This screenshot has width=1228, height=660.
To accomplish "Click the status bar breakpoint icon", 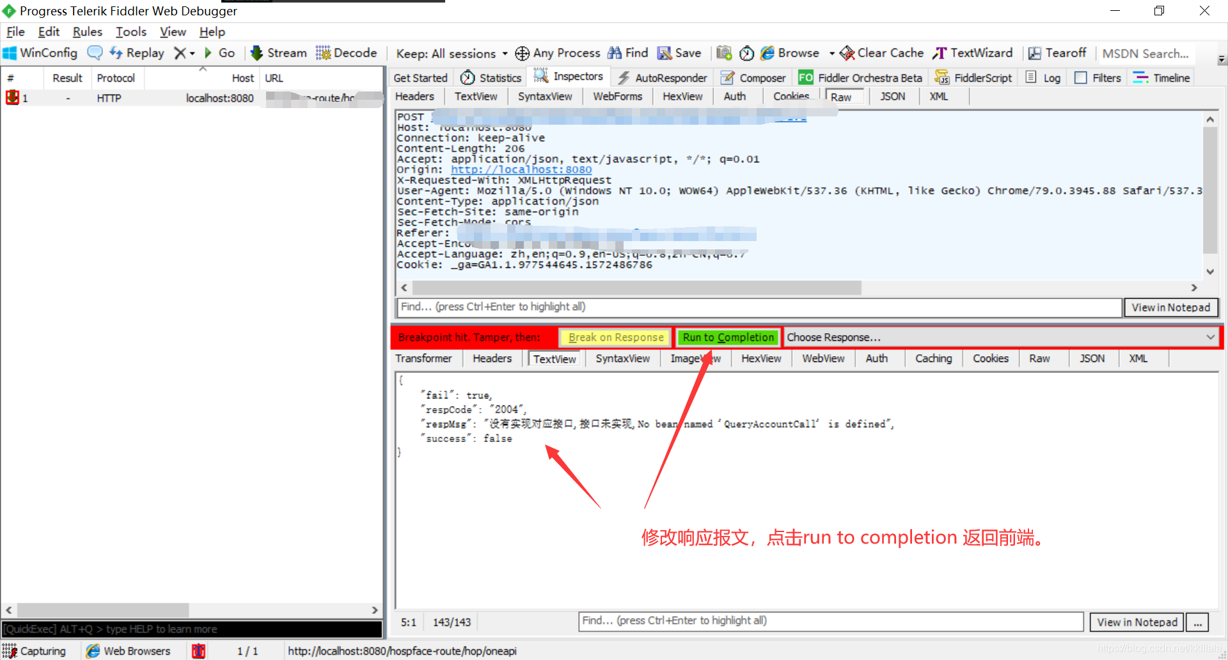I will (x=199, y=650).
